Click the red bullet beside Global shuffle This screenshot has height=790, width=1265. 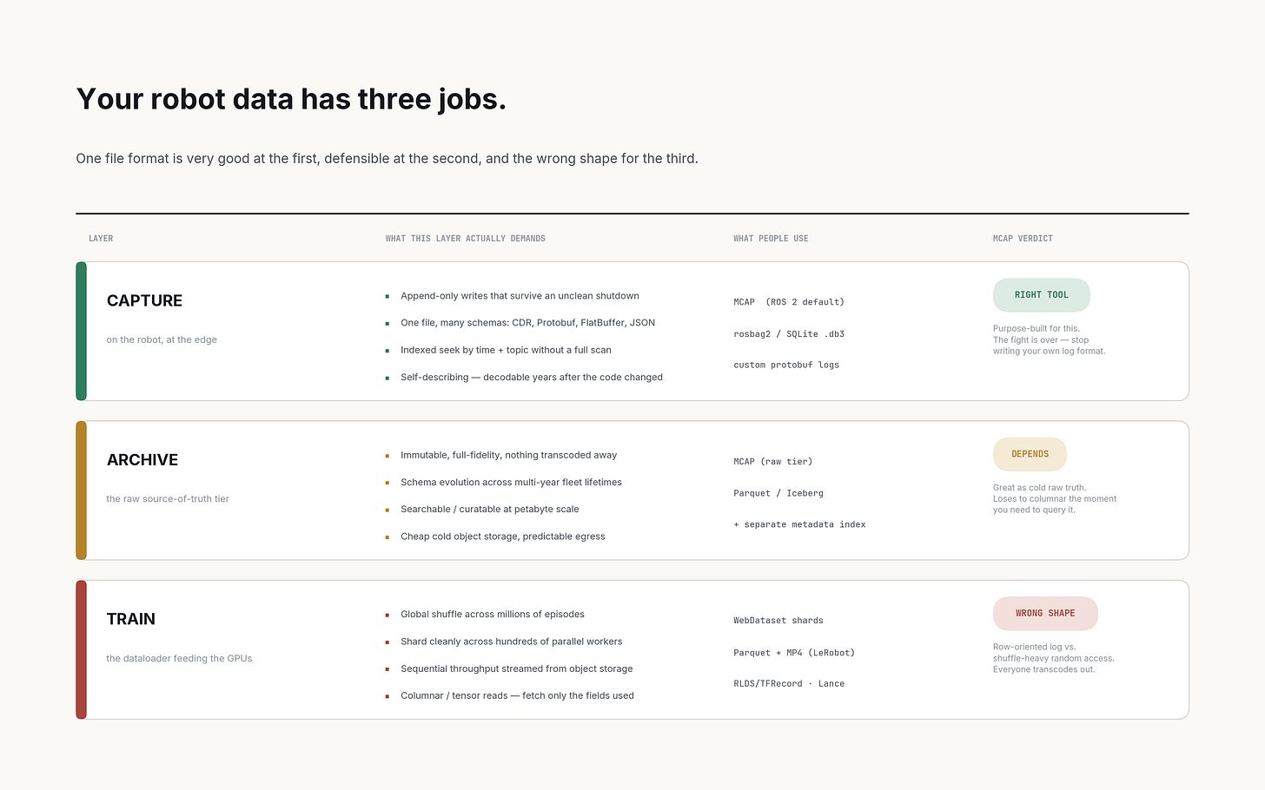(x=387, y=615)
